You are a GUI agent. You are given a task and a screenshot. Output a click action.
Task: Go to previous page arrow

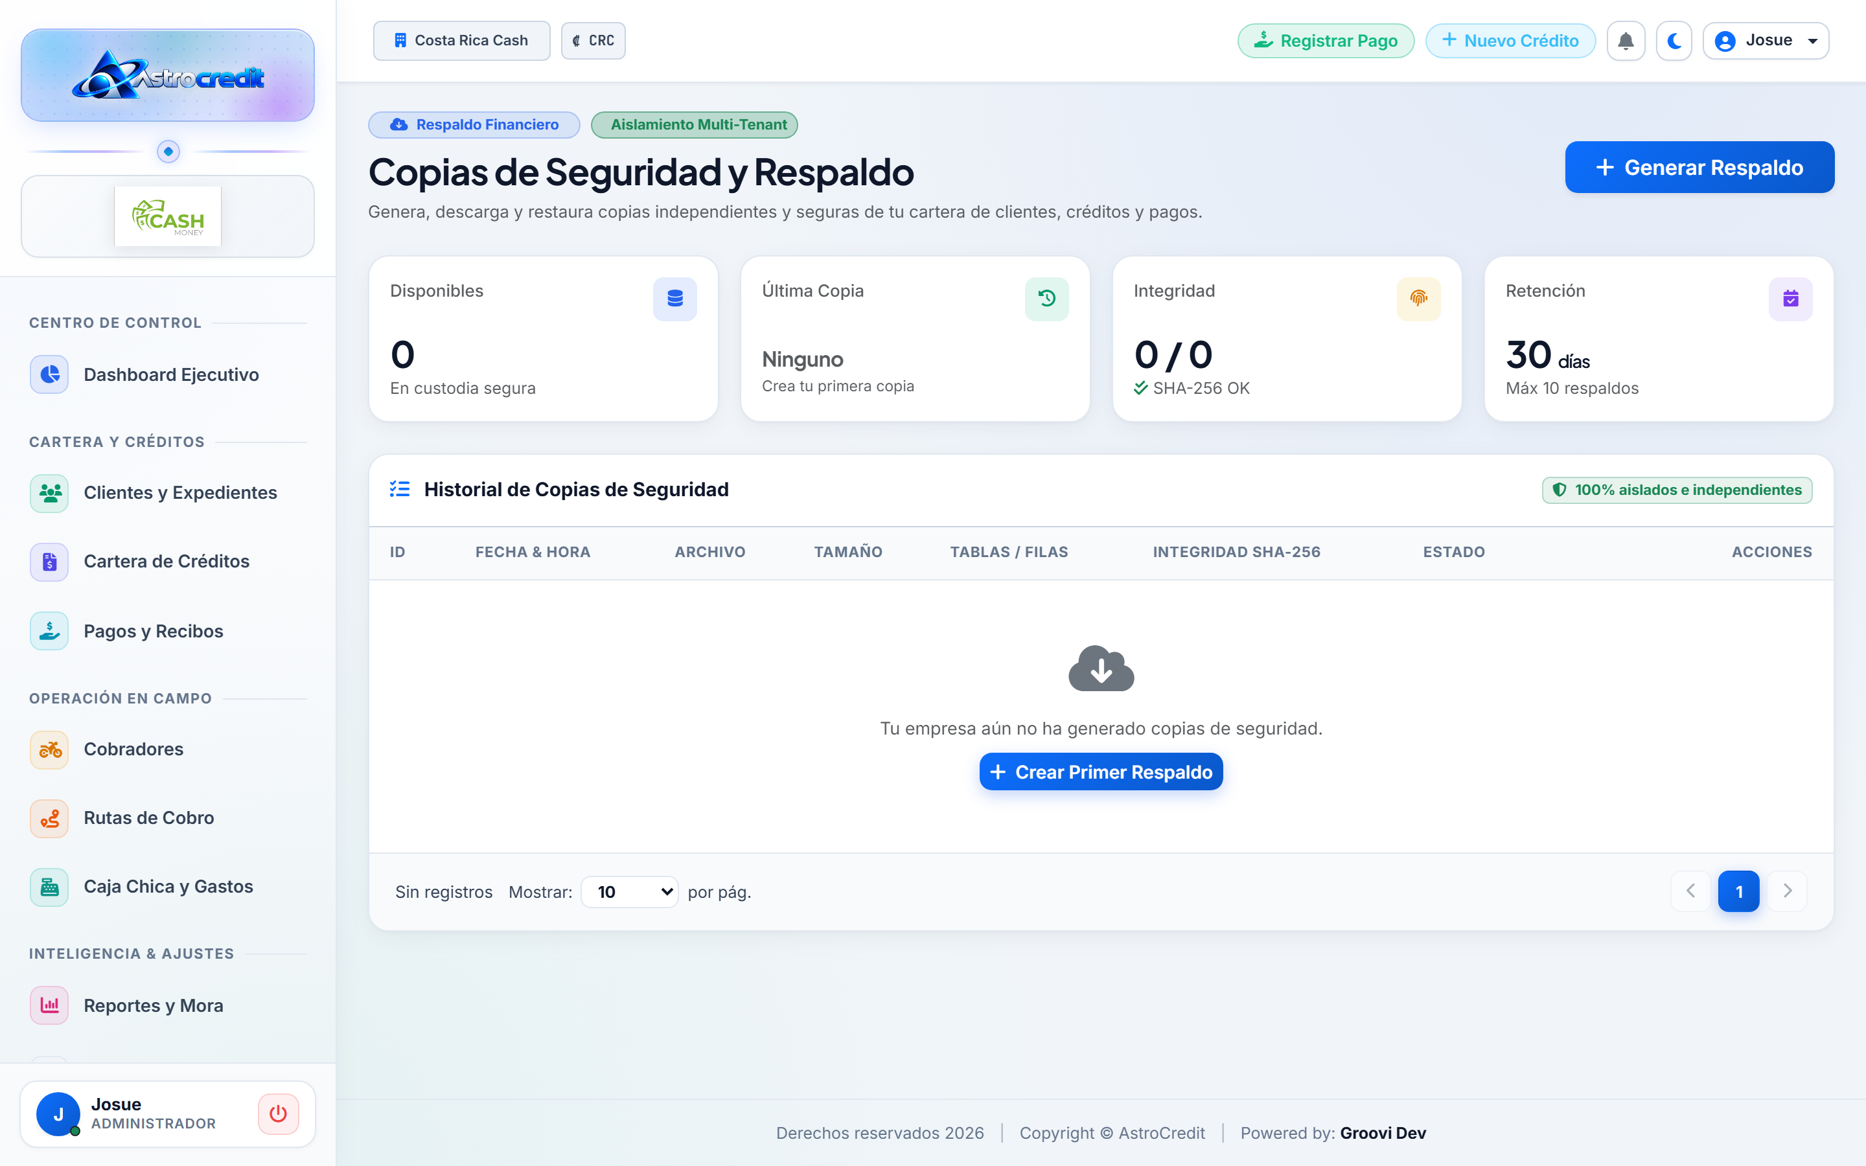tap(1690, 891)
